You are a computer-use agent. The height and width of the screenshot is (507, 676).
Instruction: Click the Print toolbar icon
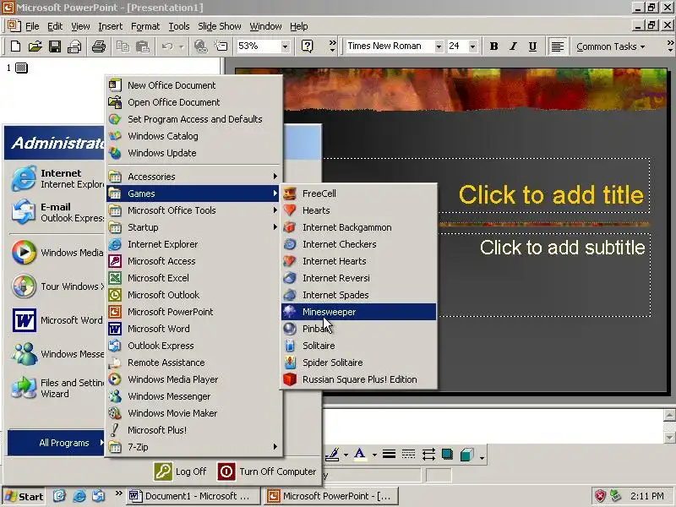[x=99, y=46]
